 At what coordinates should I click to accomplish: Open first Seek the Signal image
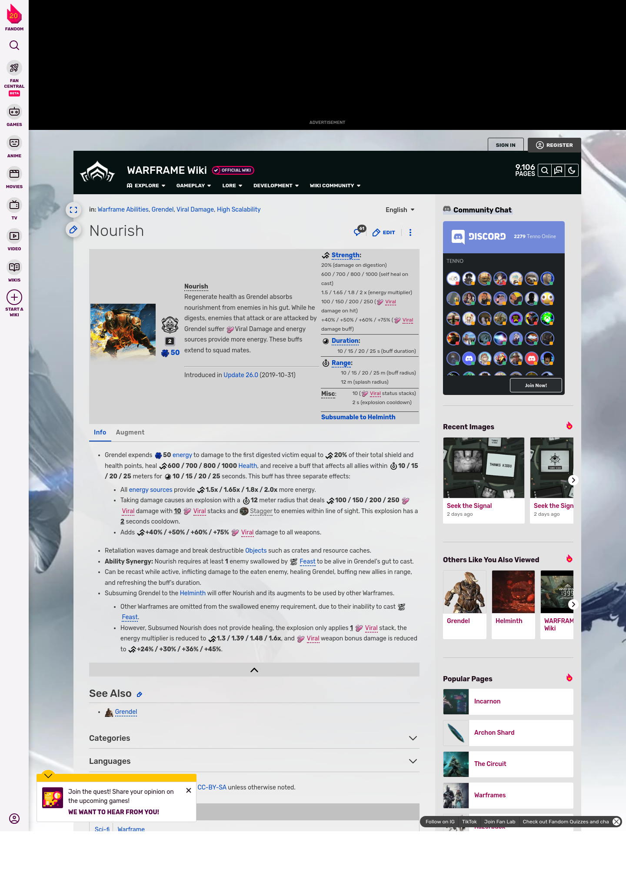tap(484, 468)
